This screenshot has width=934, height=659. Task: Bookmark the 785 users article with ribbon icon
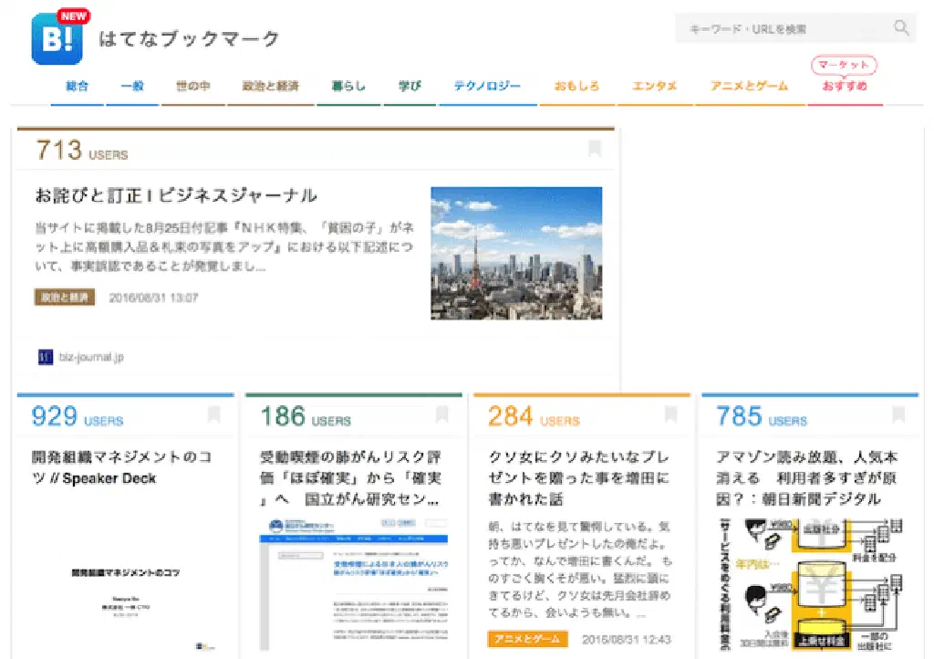pyautogui.click(x=898, y=415)
